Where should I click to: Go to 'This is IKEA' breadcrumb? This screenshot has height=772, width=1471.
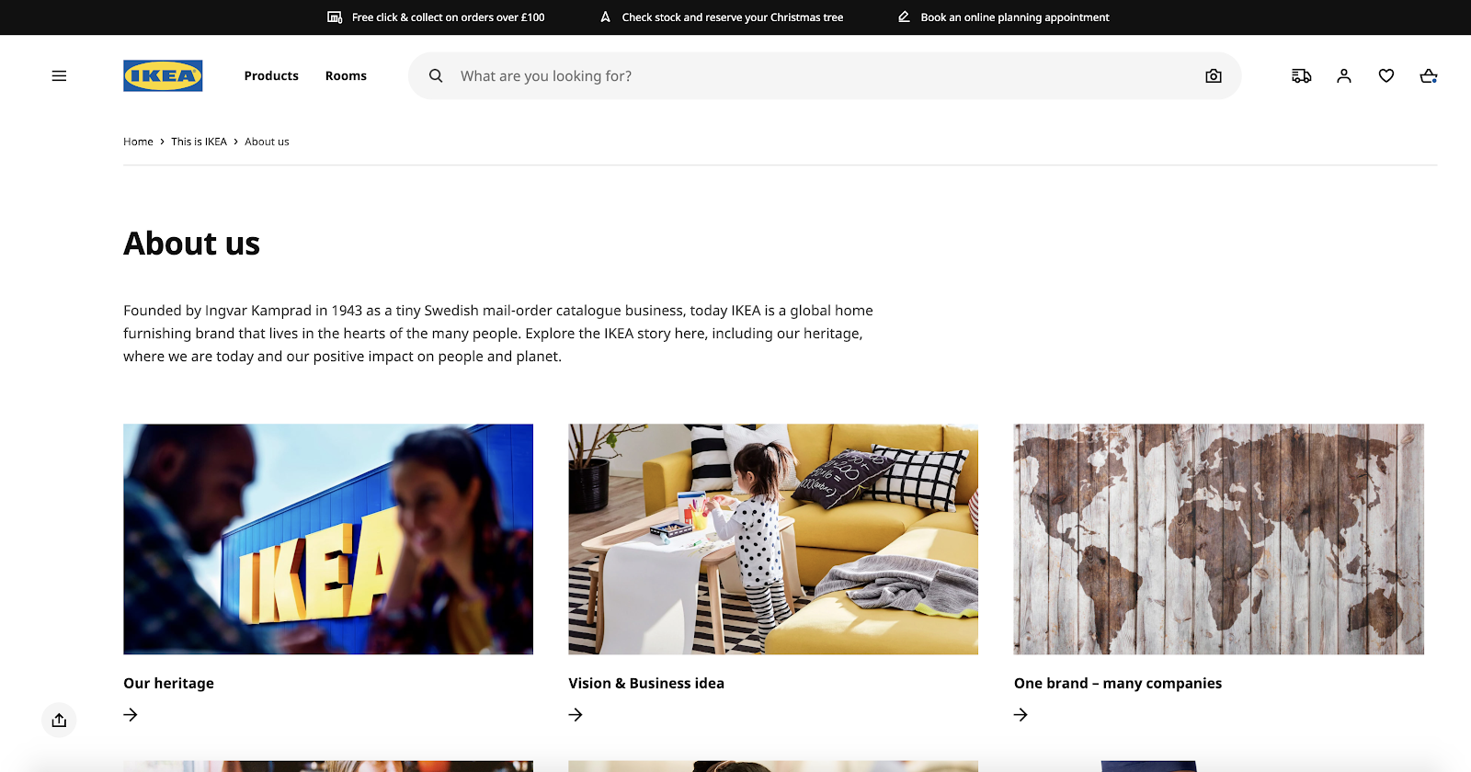(x=199, y=142)
